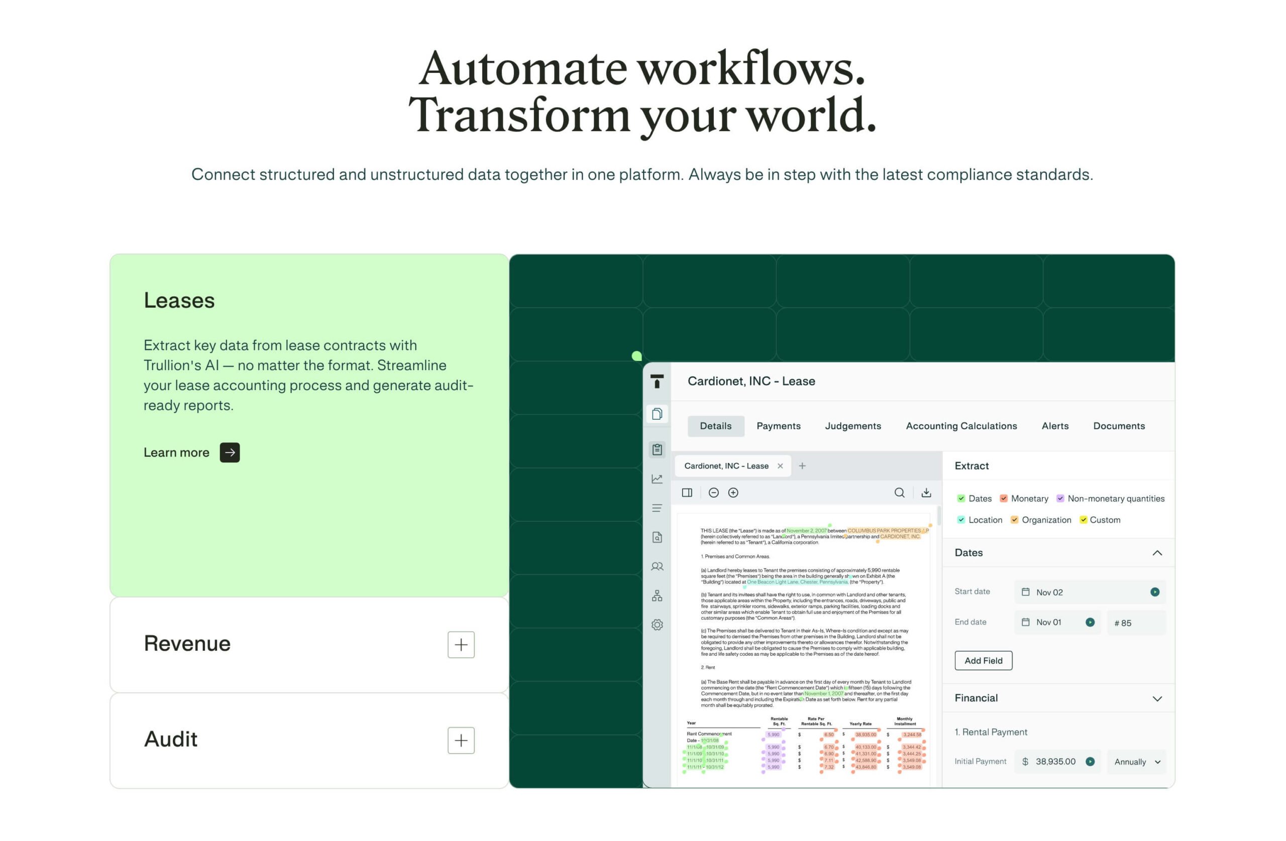Switch to the Alerts tab
The height and width of the screenshot is (841, 1286).
[x=1055, y=426]
